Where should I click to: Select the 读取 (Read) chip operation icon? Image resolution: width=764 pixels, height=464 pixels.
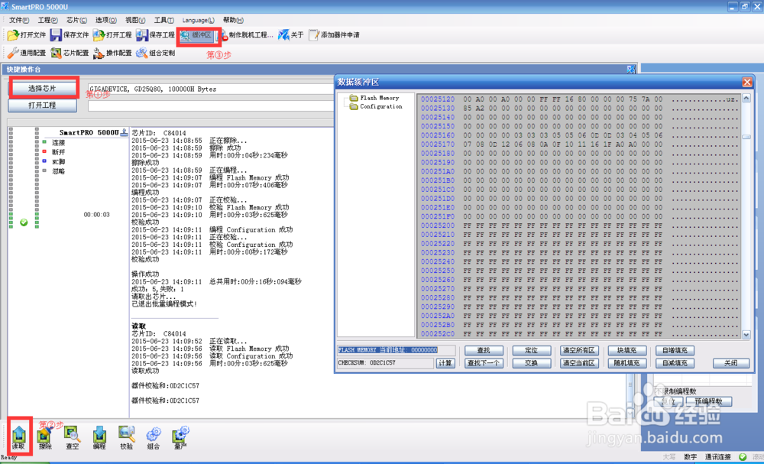[18, 436]
